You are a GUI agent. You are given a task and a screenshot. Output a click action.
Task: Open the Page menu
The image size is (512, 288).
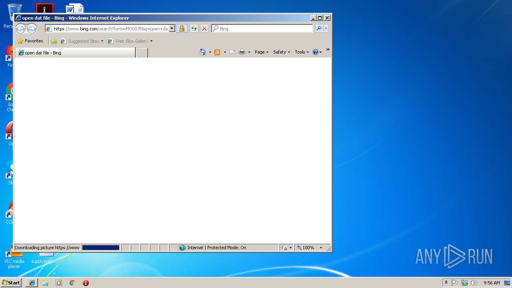(x=262, y=52)
